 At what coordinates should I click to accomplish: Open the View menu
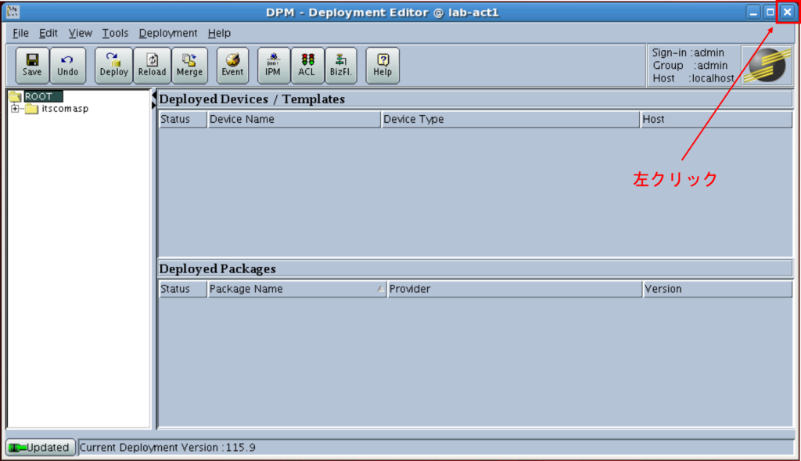pos(81,33)
